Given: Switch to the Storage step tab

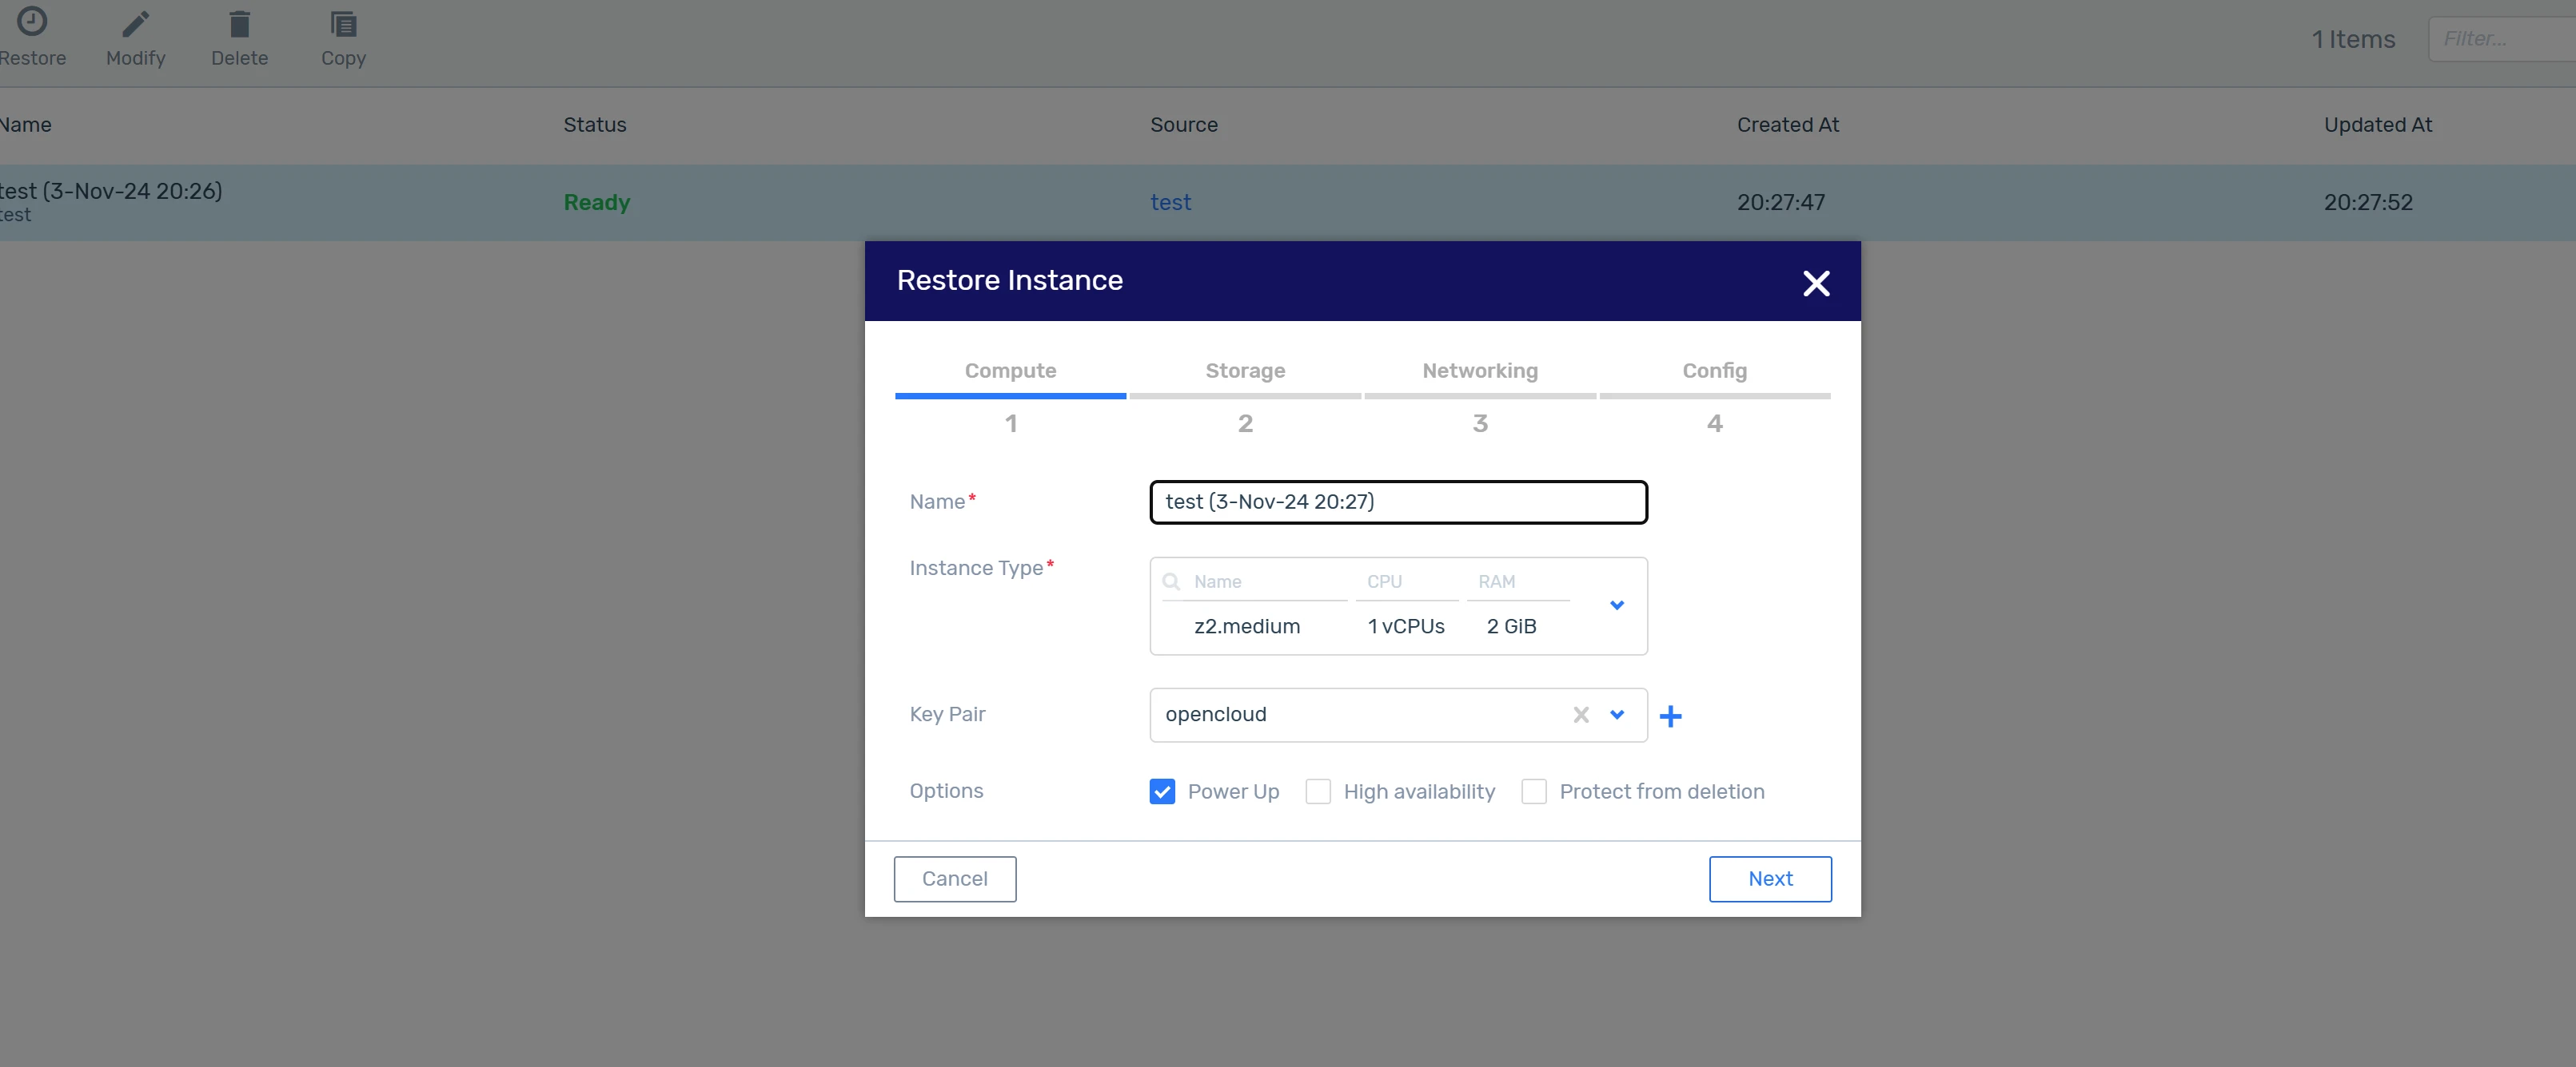Looking at the screenshot, I should click(1244, 371).
